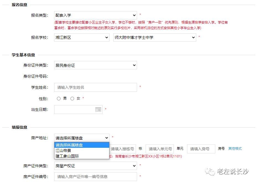
Task: Click the 请填入单元号 unit number field
Action: 160,149
